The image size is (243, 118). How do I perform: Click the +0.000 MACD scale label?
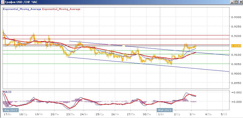pos(236,102)
